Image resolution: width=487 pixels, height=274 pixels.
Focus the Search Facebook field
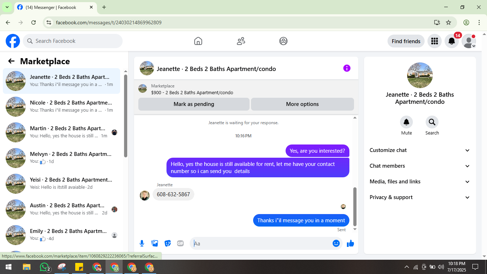(x=73, y=41)
